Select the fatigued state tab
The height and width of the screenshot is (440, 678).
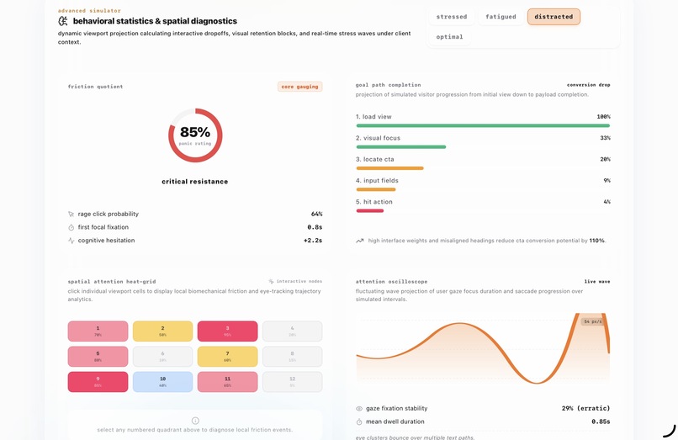(501, 17)
